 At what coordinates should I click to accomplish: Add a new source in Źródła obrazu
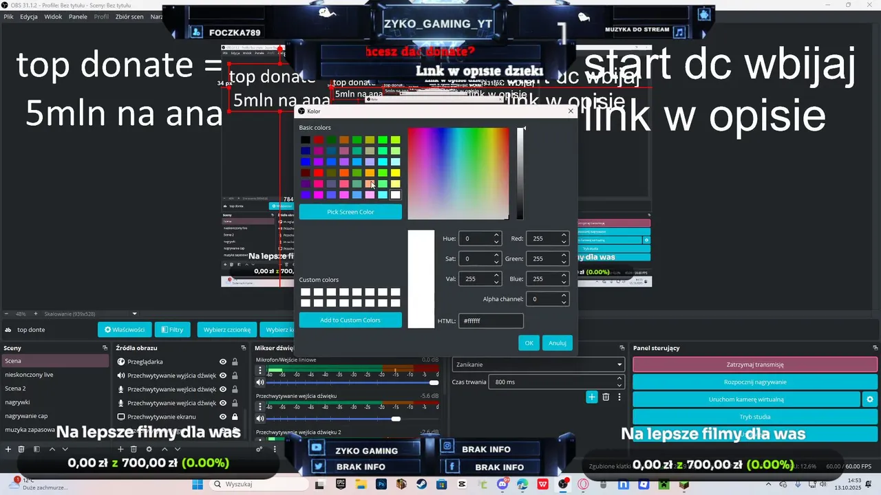(x=120, y=449)
